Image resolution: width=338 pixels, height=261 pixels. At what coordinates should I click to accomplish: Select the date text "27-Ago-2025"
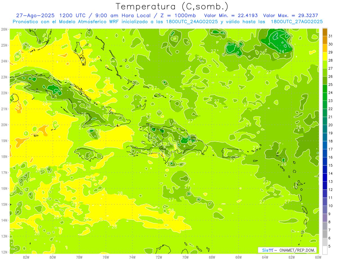tap(35, 15)
